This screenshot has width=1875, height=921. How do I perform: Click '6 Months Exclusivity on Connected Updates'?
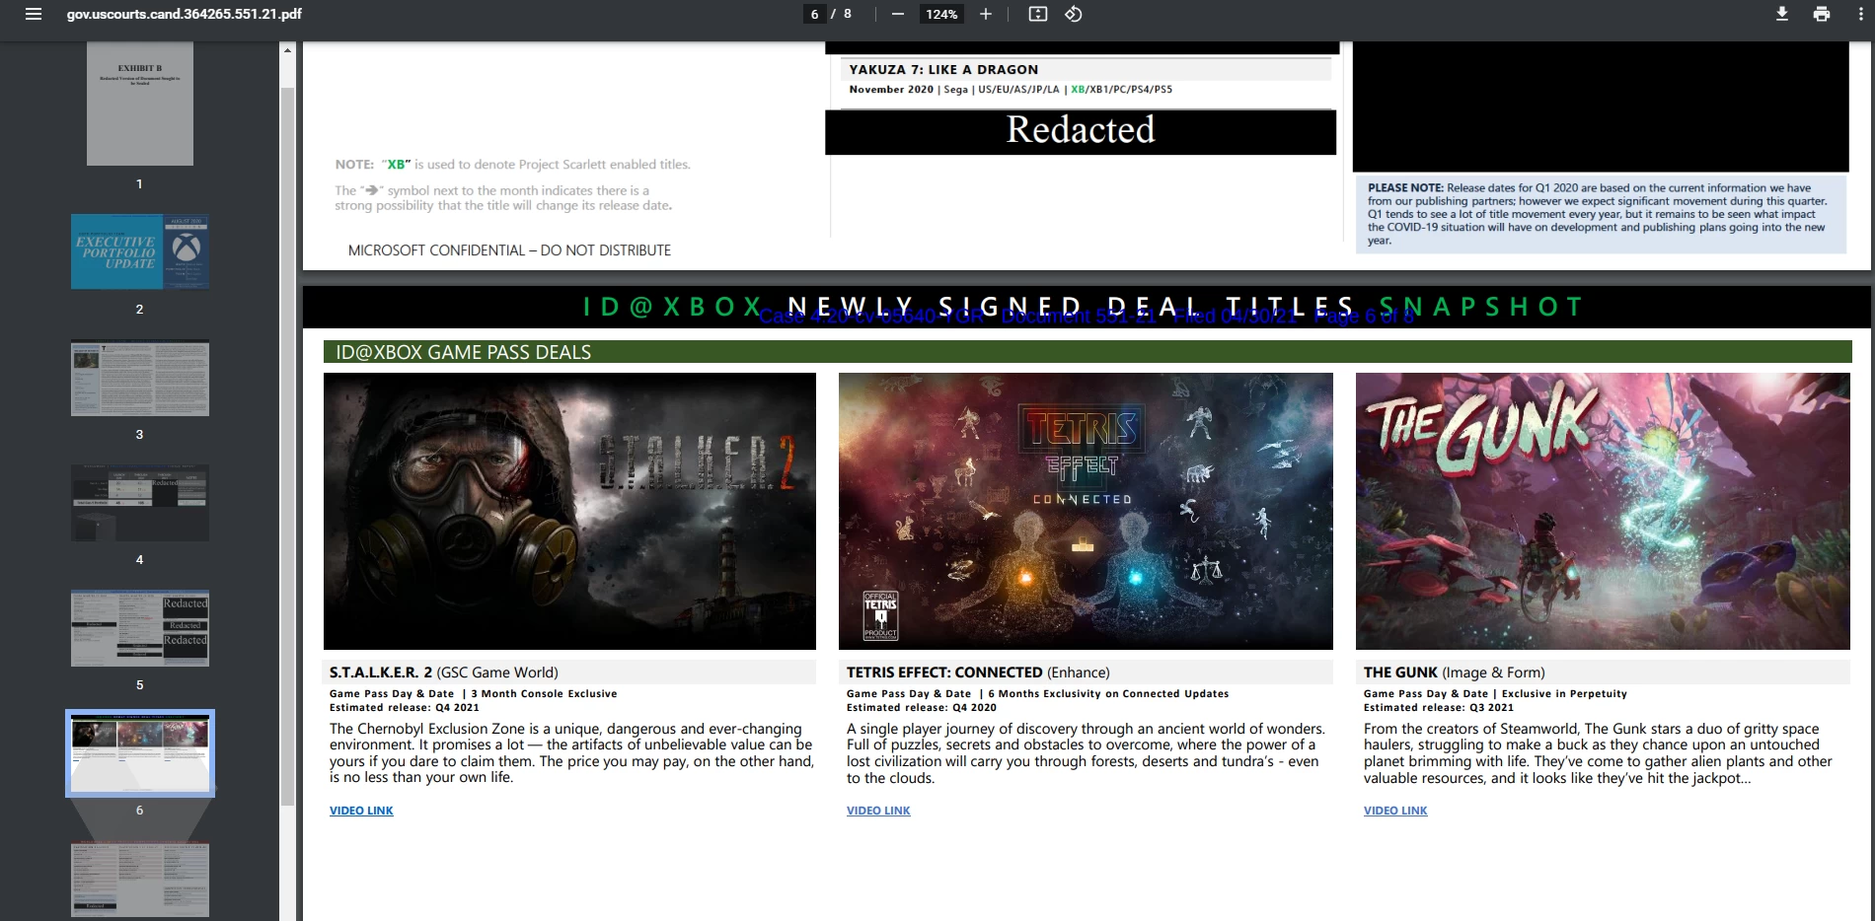1108,693
